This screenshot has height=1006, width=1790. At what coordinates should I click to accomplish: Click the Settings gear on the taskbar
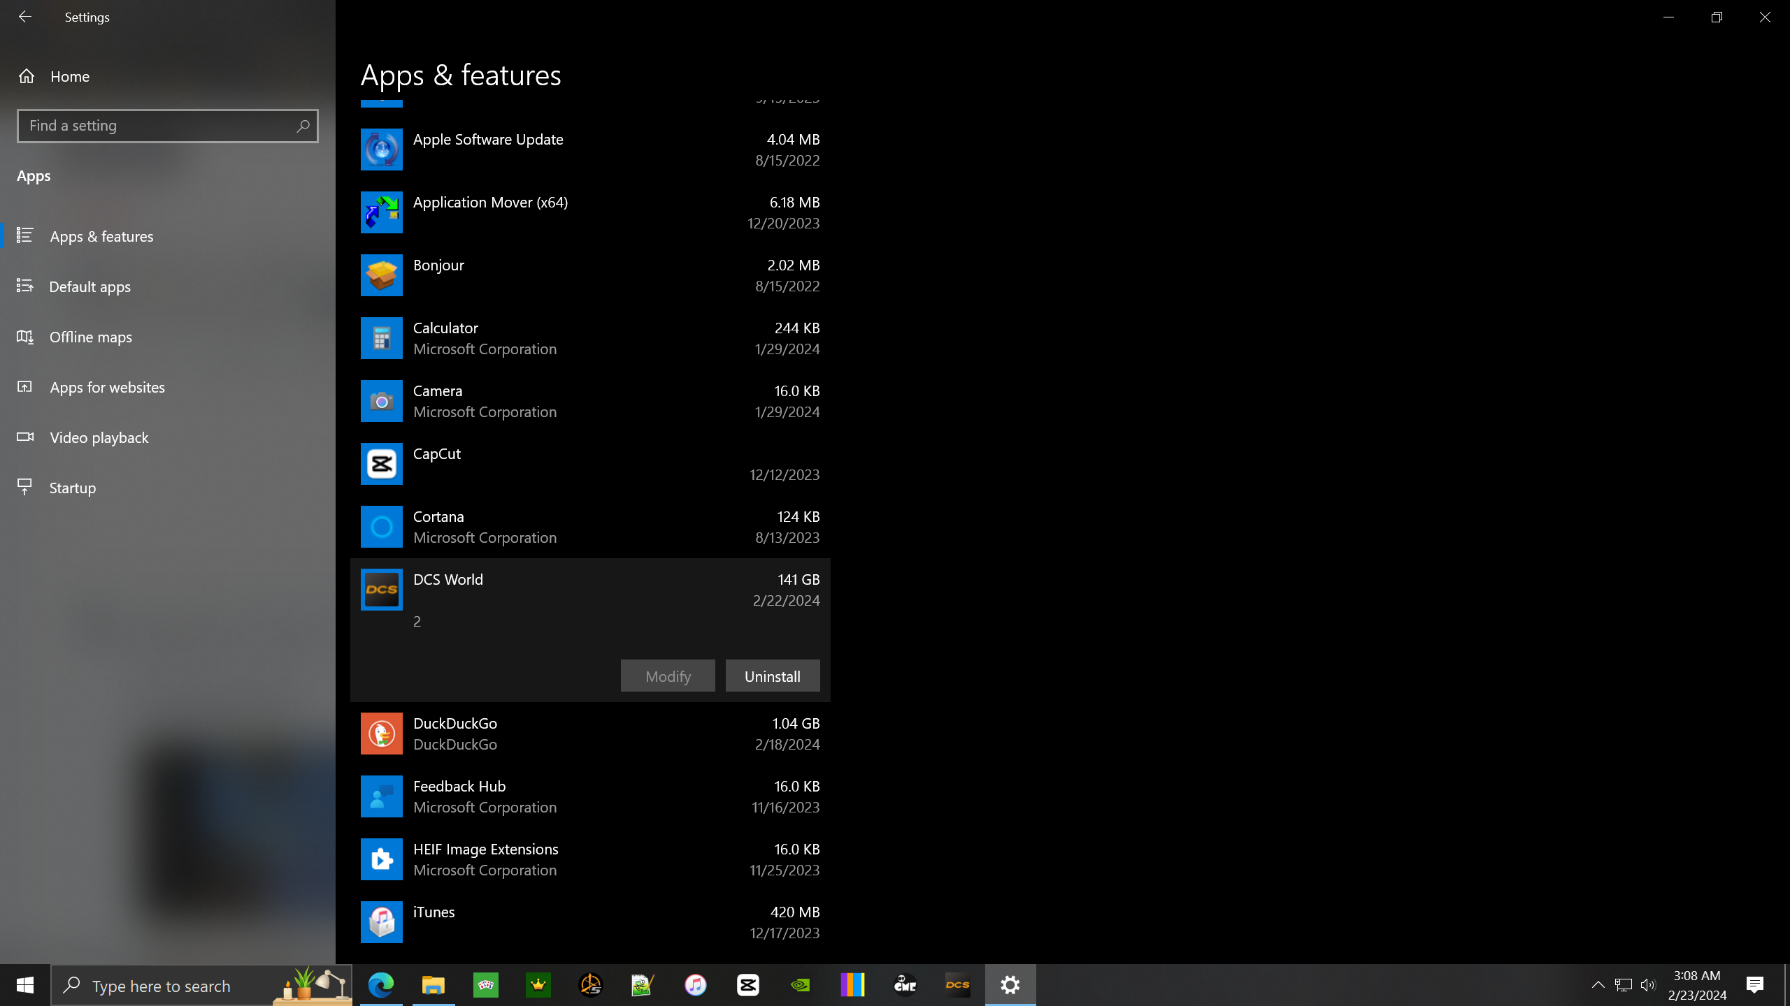1010,985
